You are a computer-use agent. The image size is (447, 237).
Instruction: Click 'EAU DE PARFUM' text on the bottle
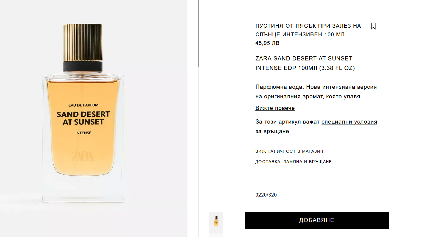tap(83, 105)
